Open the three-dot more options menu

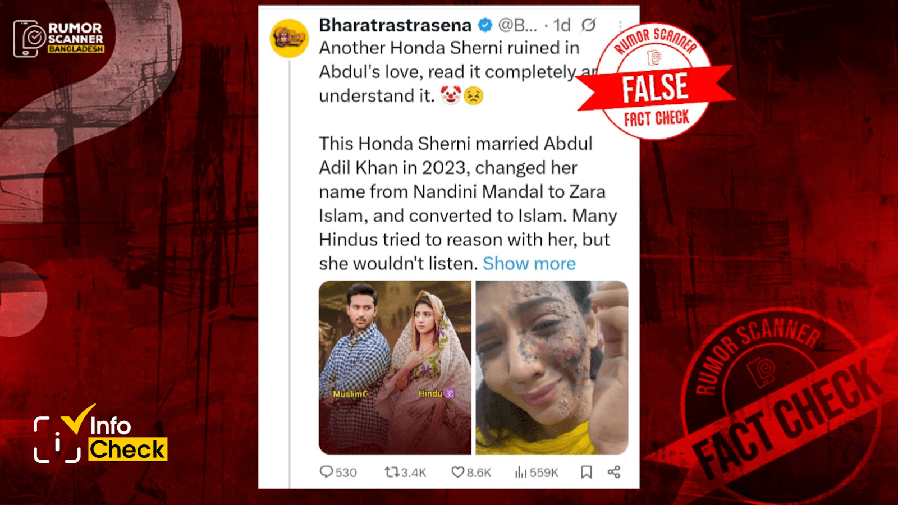pyautogui.click(x=620, y=26)
